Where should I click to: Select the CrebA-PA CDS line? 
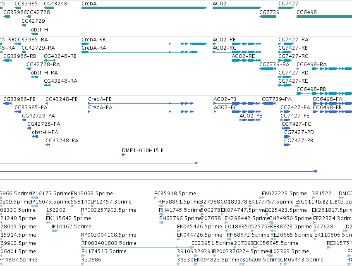coord(141,112)
